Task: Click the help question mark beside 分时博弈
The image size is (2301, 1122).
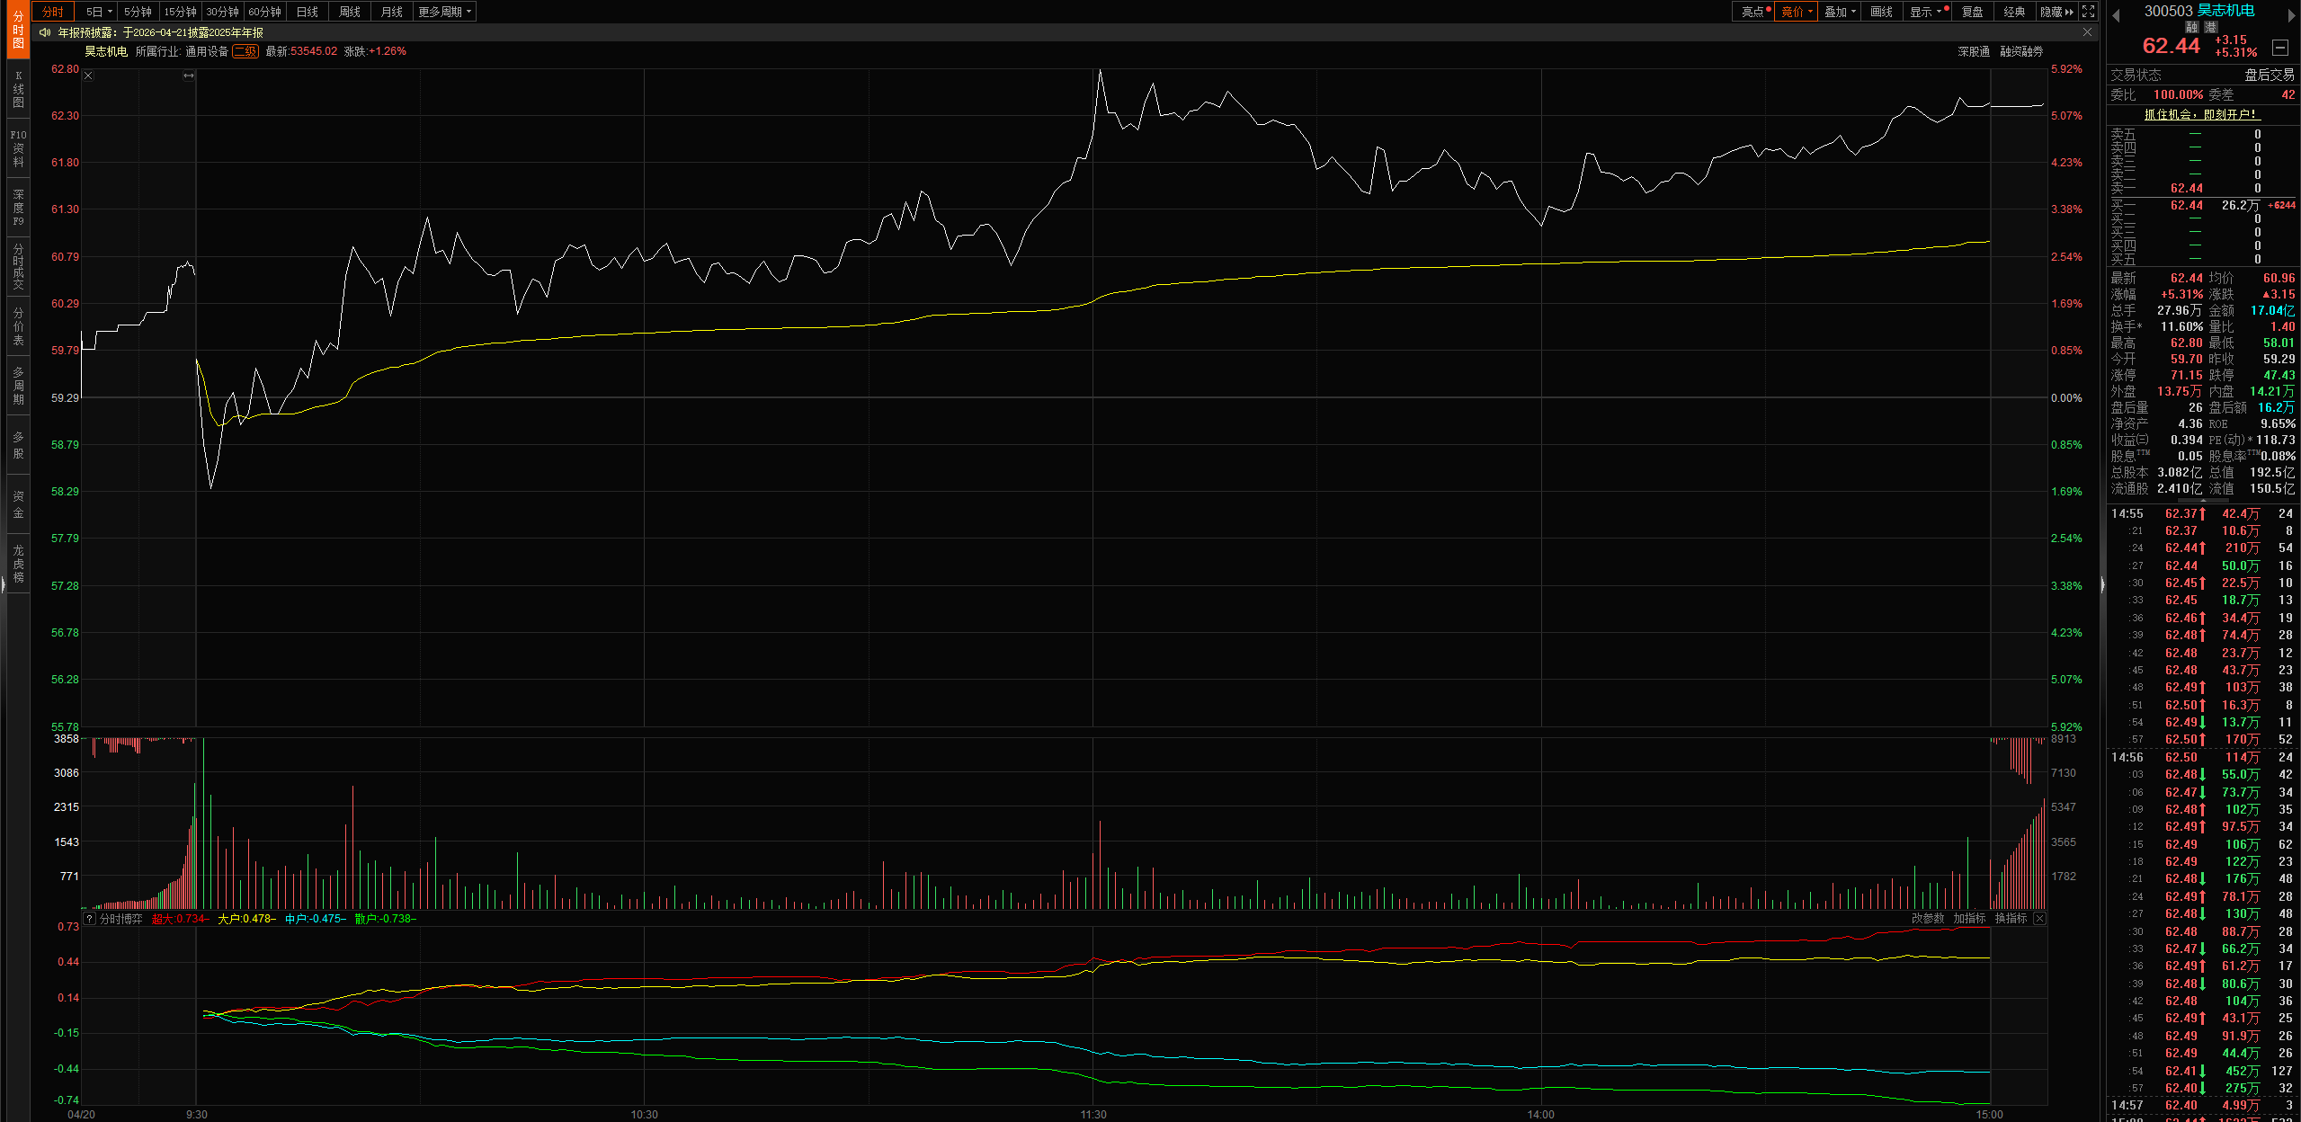Action: point(90,919)
